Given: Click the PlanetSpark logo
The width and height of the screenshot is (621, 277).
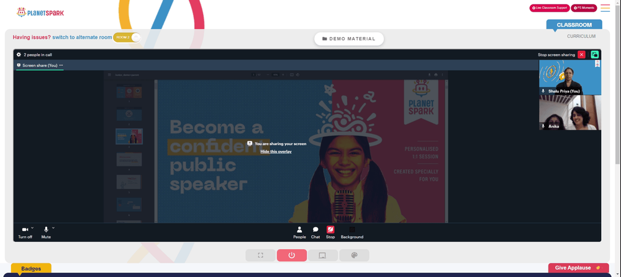Looking at the screenshot, I should point(40,12).
